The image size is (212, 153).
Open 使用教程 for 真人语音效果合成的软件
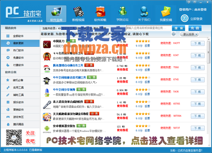pos(123,106)
